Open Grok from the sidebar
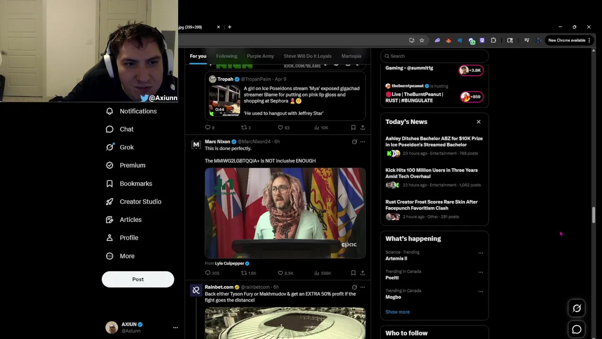Image resolution: width=602 pixels, height=339 pixels. [120, 147]
